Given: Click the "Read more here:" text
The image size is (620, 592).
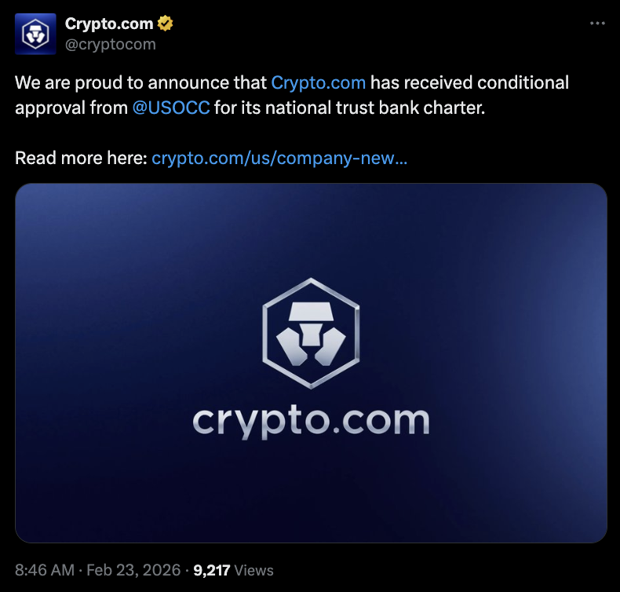Looking at the screenshot, I should pyautogui.click(x=81, y=158).
